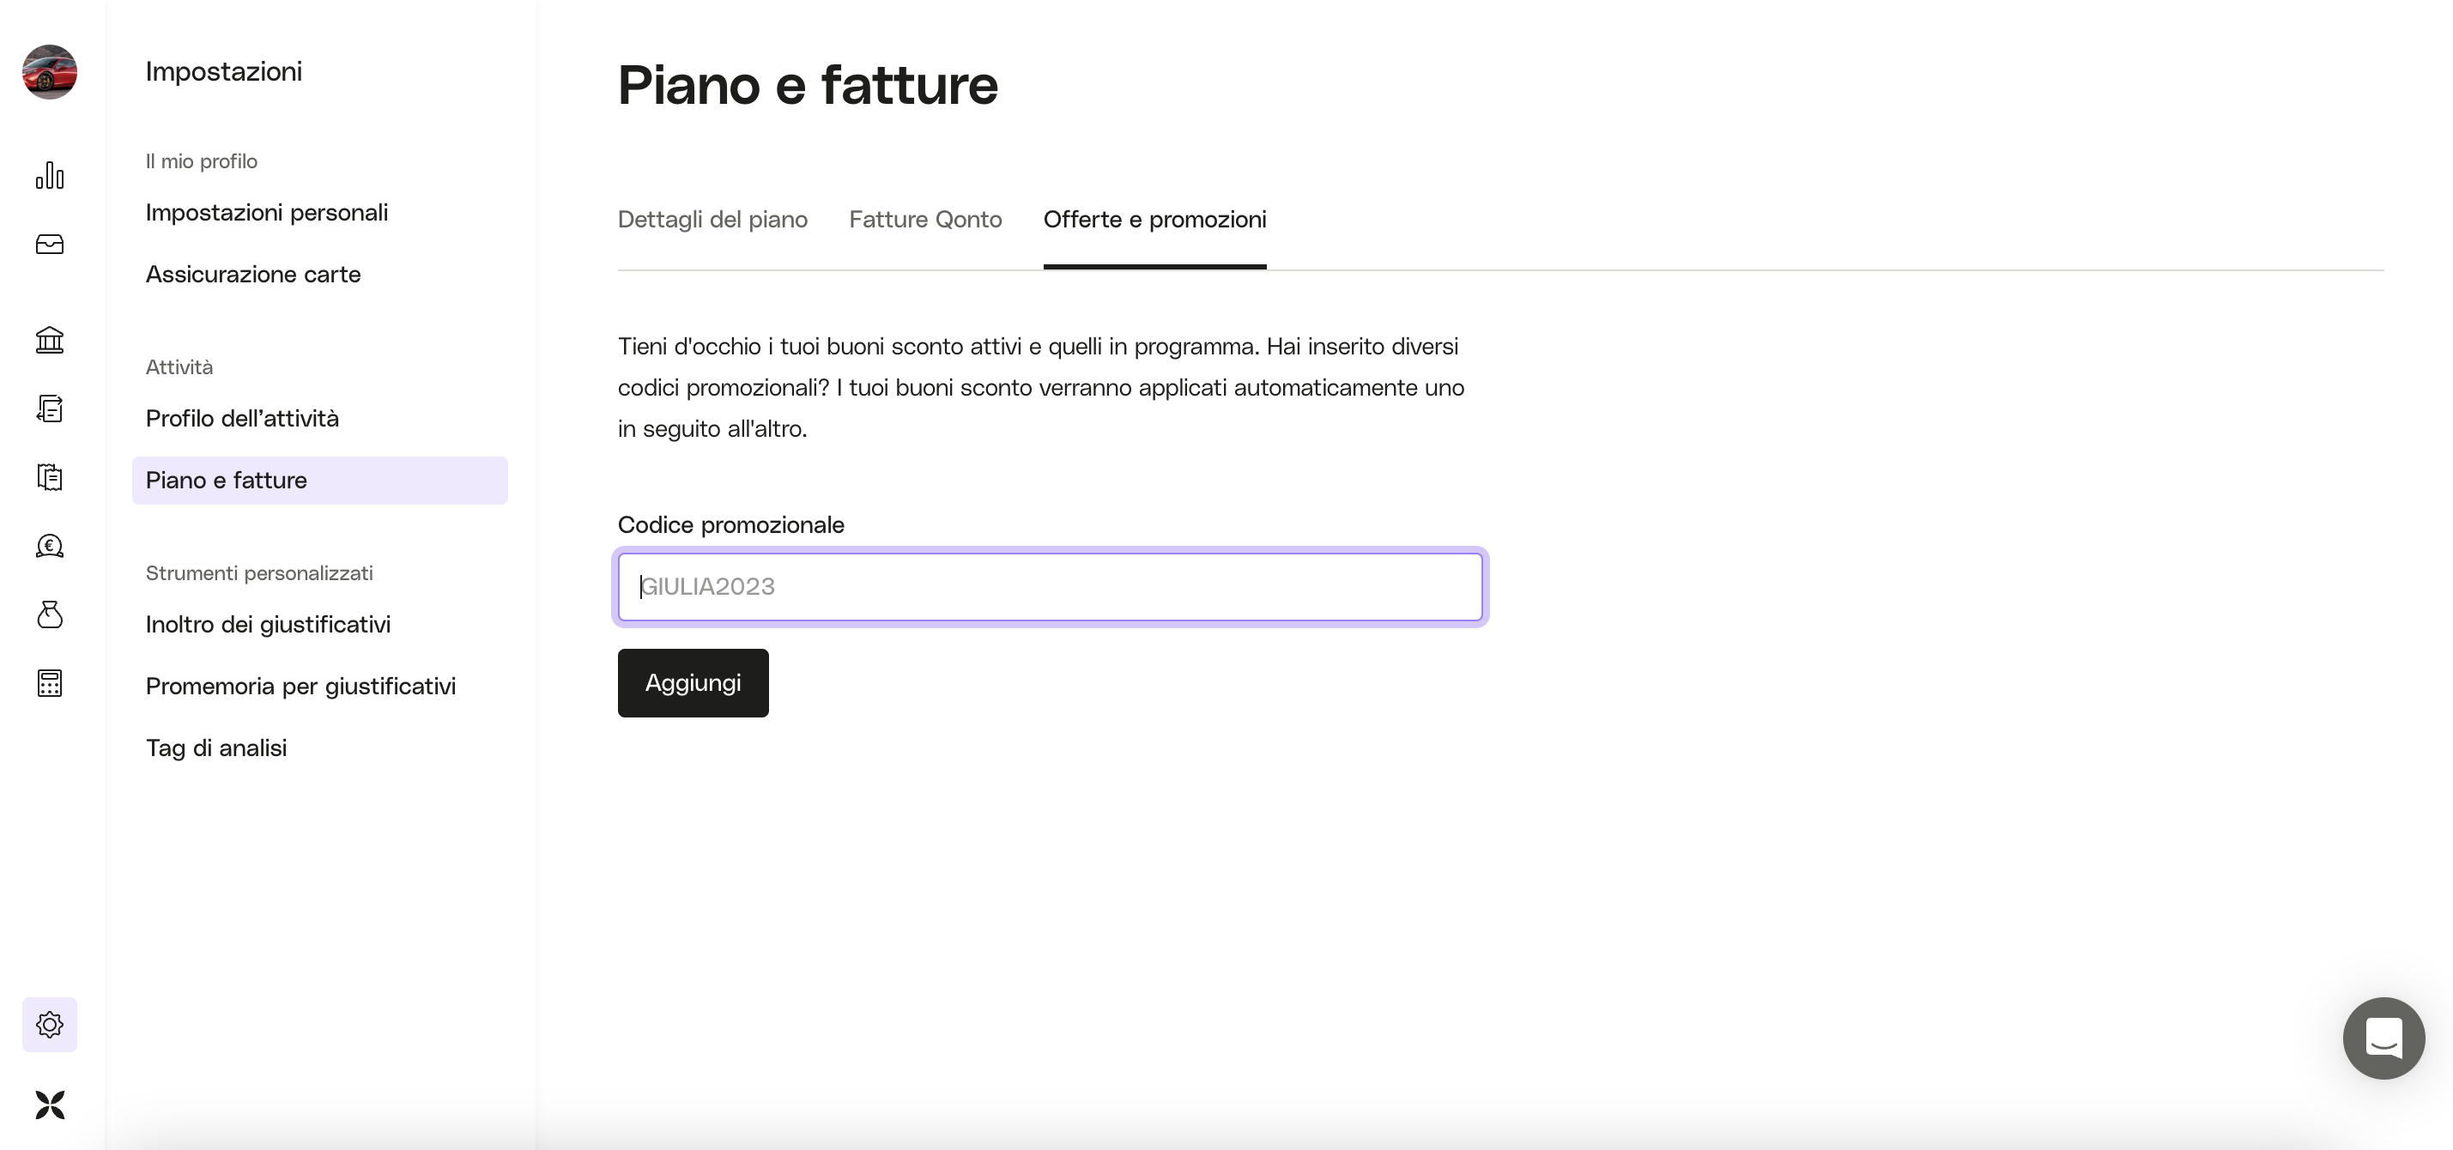Open the bank building accounts icon
Screen dimensions: 2453x1150
pyautogui.click(x=50, y=340)
